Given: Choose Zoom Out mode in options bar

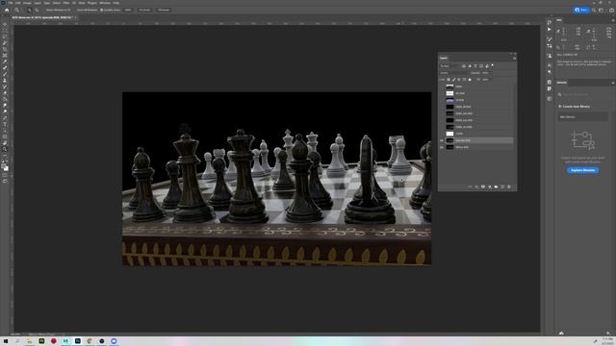Looking at the screenshot, I should 37,10.
